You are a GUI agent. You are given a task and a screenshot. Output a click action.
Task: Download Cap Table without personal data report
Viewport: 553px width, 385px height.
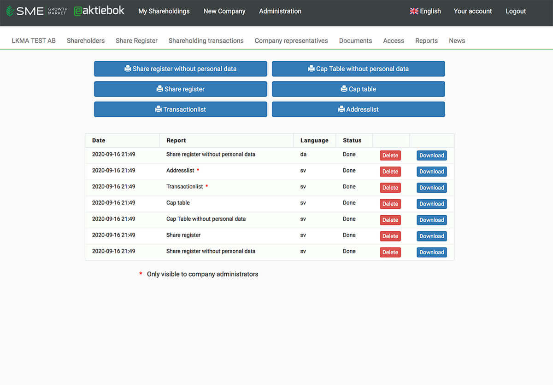tap(432, 220)
